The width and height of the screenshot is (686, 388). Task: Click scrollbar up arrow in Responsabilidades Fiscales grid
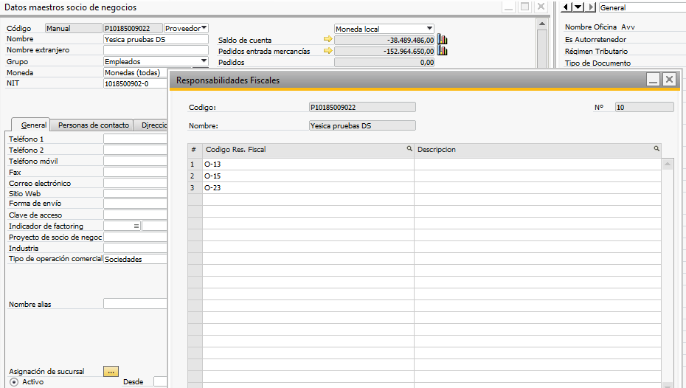(667, 164)
